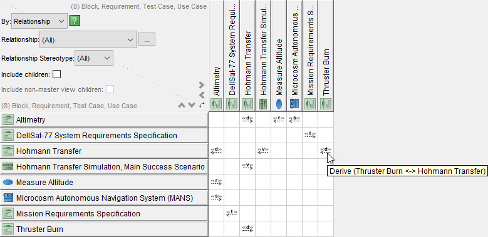Expand the Relationship (All) combo box
This screenshot has height=237, width=488.
pyautogui.click(x=88, y=39)
